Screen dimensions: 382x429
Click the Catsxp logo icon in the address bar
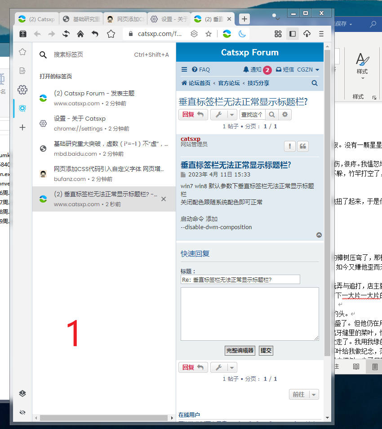(x=227, y=34)
